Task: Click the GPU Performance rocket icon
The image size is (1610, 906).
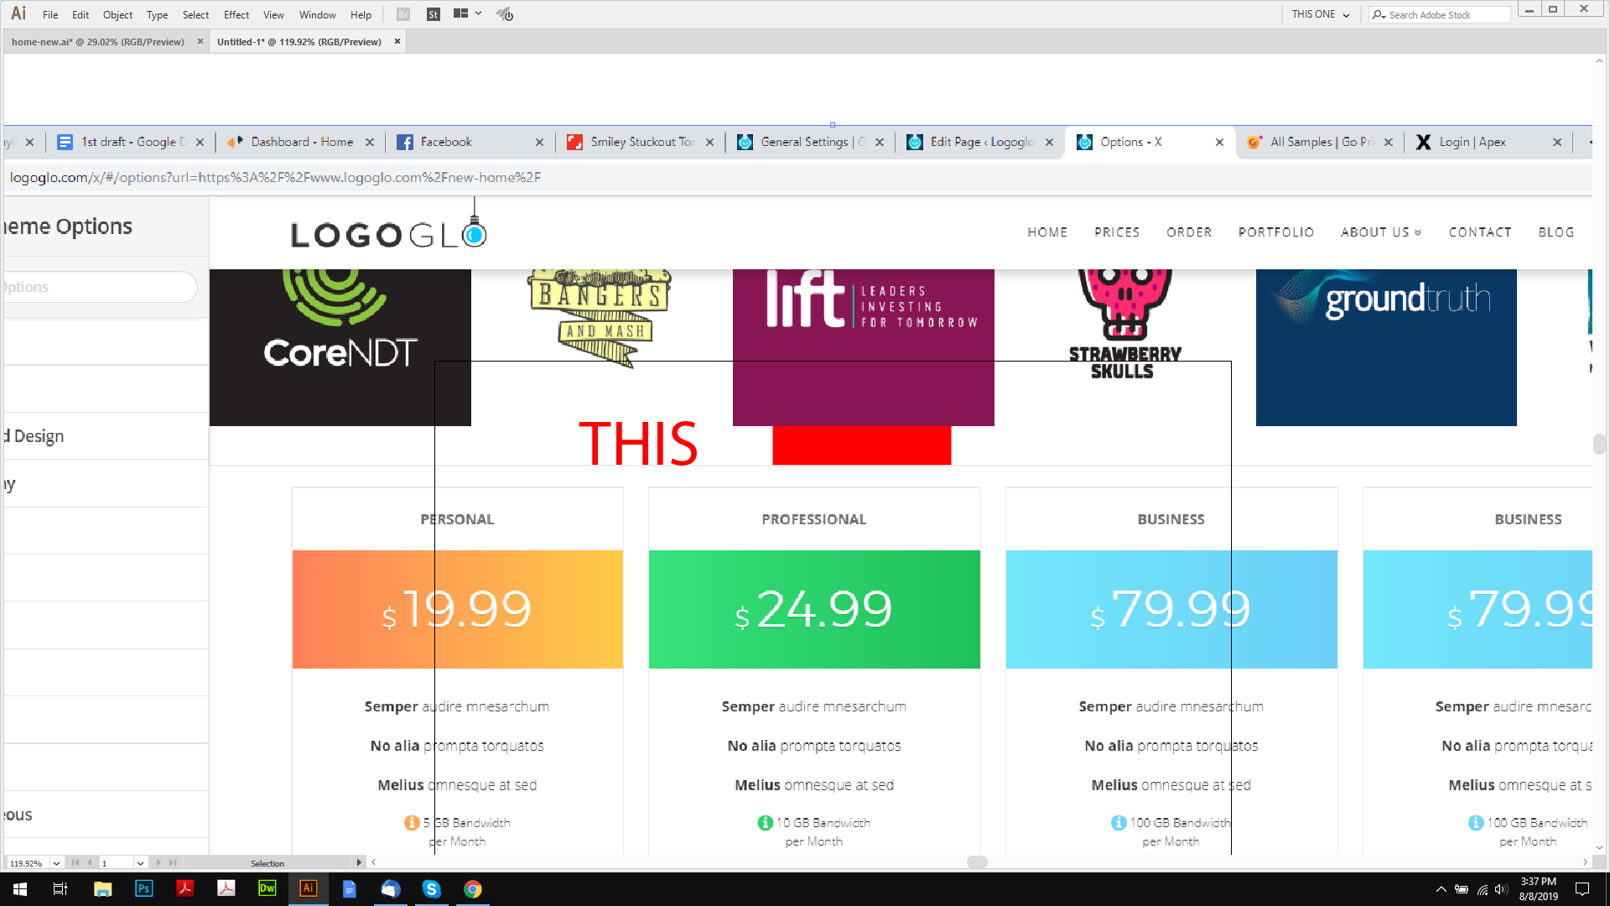Action: click(x=504, y=14)
